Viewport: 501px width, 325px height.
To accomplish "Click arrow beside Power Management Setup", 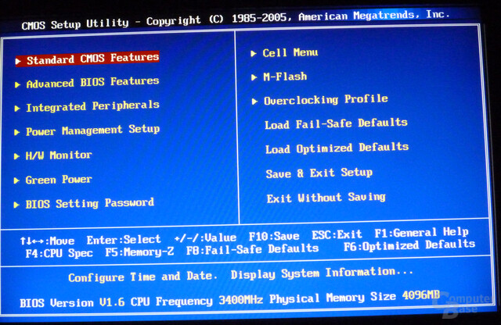I will 17,132.
